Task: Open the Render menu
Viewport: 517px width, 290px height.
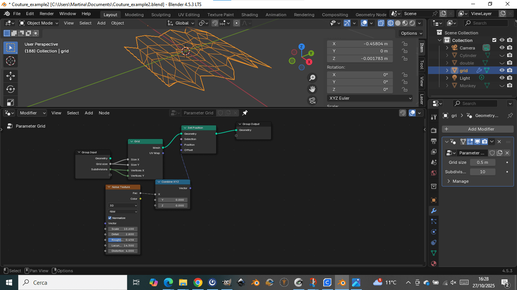Action: [x=47, y=14]
